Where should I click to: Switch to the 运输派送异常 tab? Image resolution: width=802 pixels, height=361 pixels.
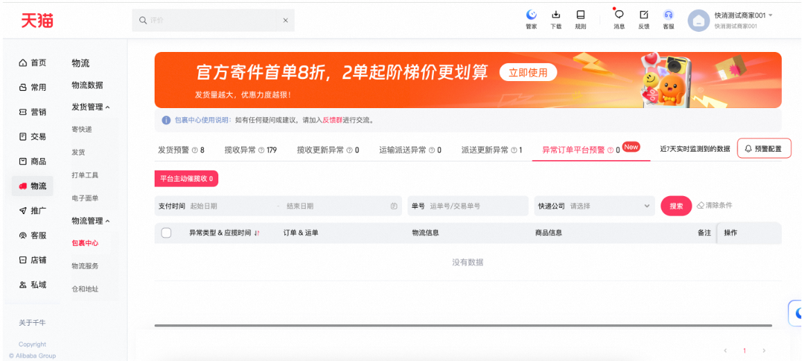410,150
